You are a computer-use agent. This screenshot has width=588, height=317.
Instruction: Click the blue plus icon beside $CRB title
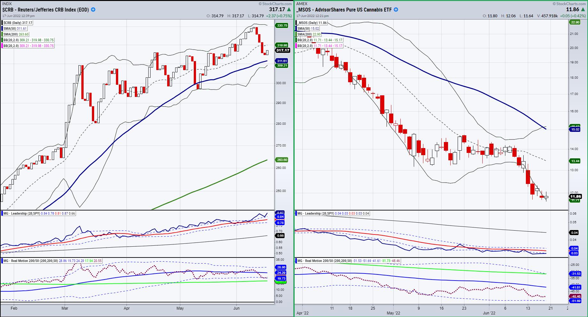[93, 10]
